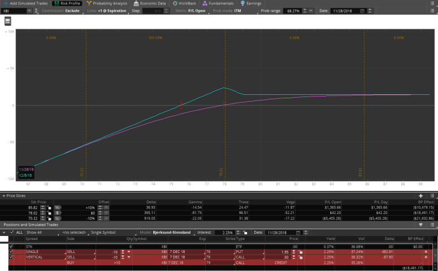Collapse positions with the ALL row chevron

point(4,232)
